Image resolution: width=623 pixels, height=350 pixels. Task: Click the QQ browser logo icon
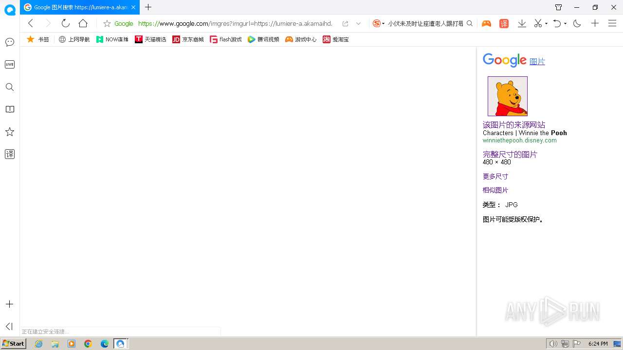click(x=10, y=10)
